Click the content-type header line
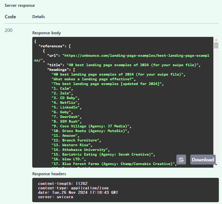This screenshot has height=204, width=222. tap(73, 188)
